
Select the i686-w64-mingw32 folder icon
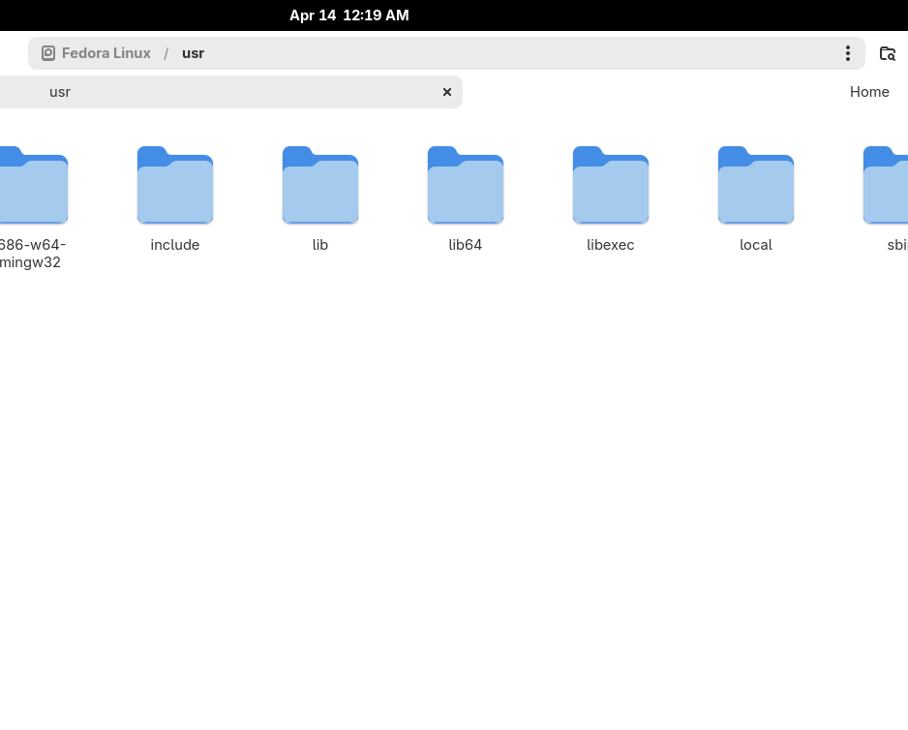click(x=34, y=185)
